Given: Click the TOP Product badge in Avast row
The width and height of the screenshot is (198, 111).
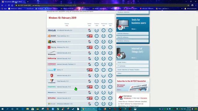Looking at the screenshot, I should point(89,36).
